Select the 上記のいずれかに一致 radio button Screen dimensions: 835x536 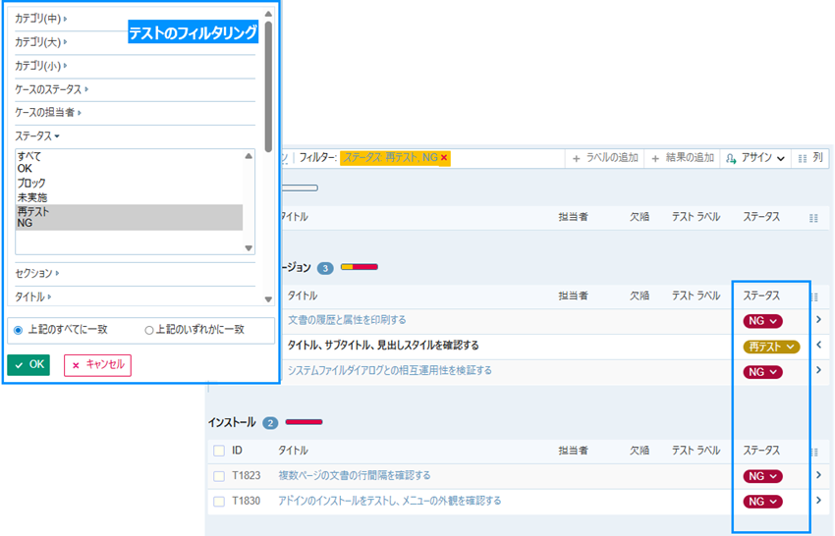pos(149,331)
